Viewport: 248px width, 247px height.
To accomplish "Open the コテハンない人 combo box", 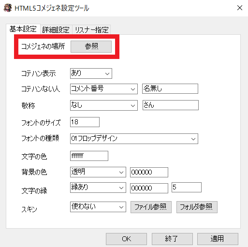I will [x=104, y=89].
